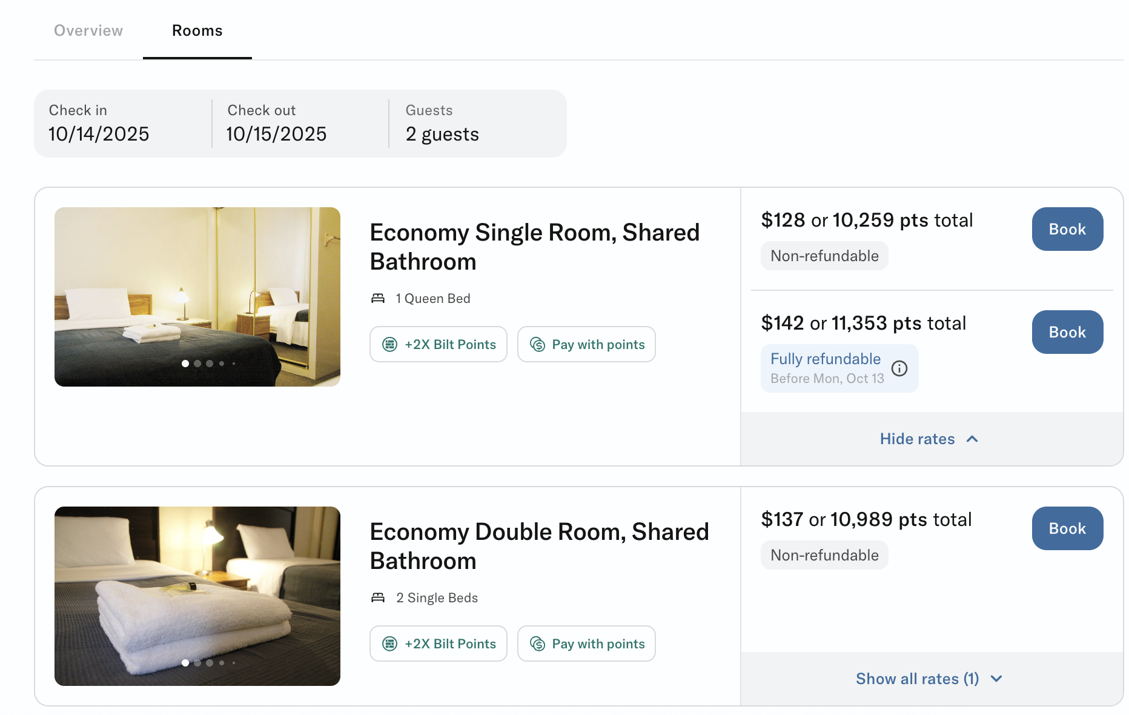Image resolution: width=1129 pixels, height=715 pixels.
Task: Click the second carousel dot on double room photo
Action: pos(197,663)
